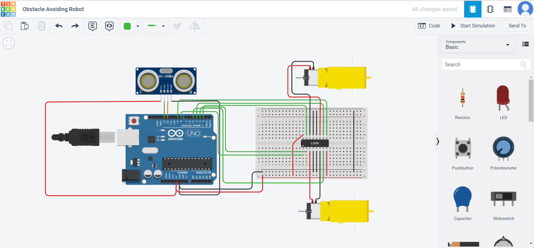This screenshot has height=248, width=534.
Task: Switch to Component list view
Action: pyautogui.click(x=508, y=9)
